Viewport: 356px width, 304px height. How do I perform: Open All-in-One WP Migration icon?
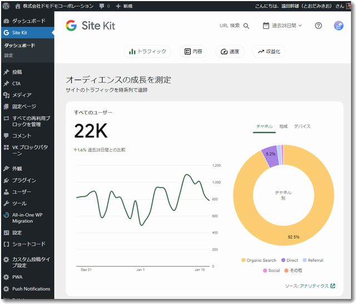point(6,215)
